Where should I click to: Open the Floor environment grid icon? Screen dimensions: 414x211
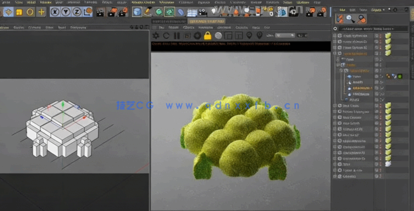[x=192, y=12]
